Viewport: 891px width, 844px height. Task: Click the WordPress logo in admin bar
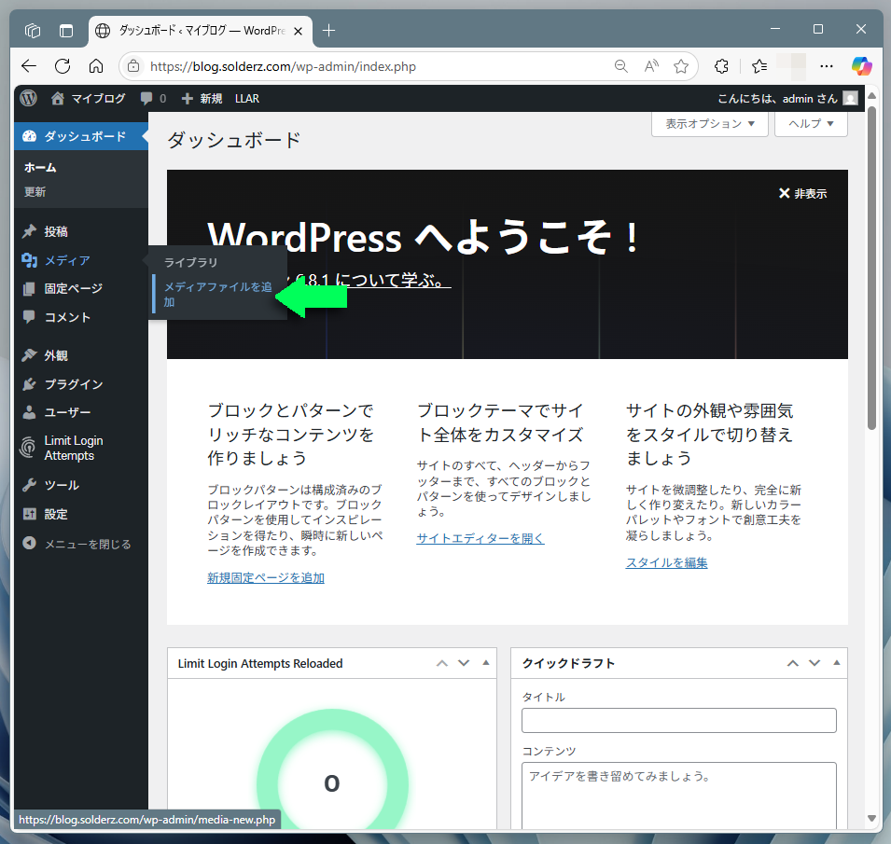click(x=29, y=98)
